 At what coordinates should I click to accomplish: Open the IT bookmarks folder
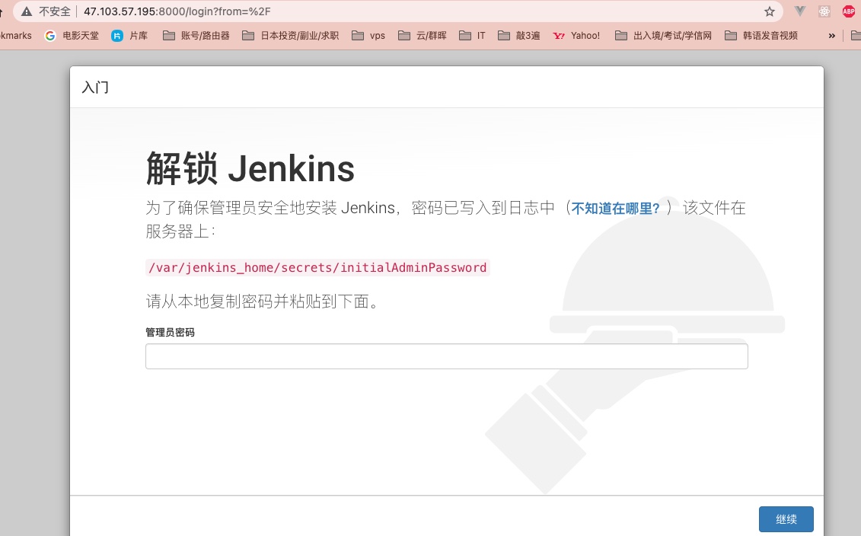click(x=472, y=35)
